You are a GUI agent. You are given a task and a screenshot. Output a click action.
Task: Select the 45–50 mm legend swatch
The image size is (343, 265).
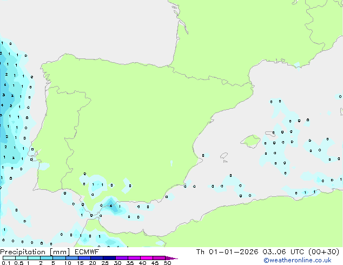pos(159,258)
